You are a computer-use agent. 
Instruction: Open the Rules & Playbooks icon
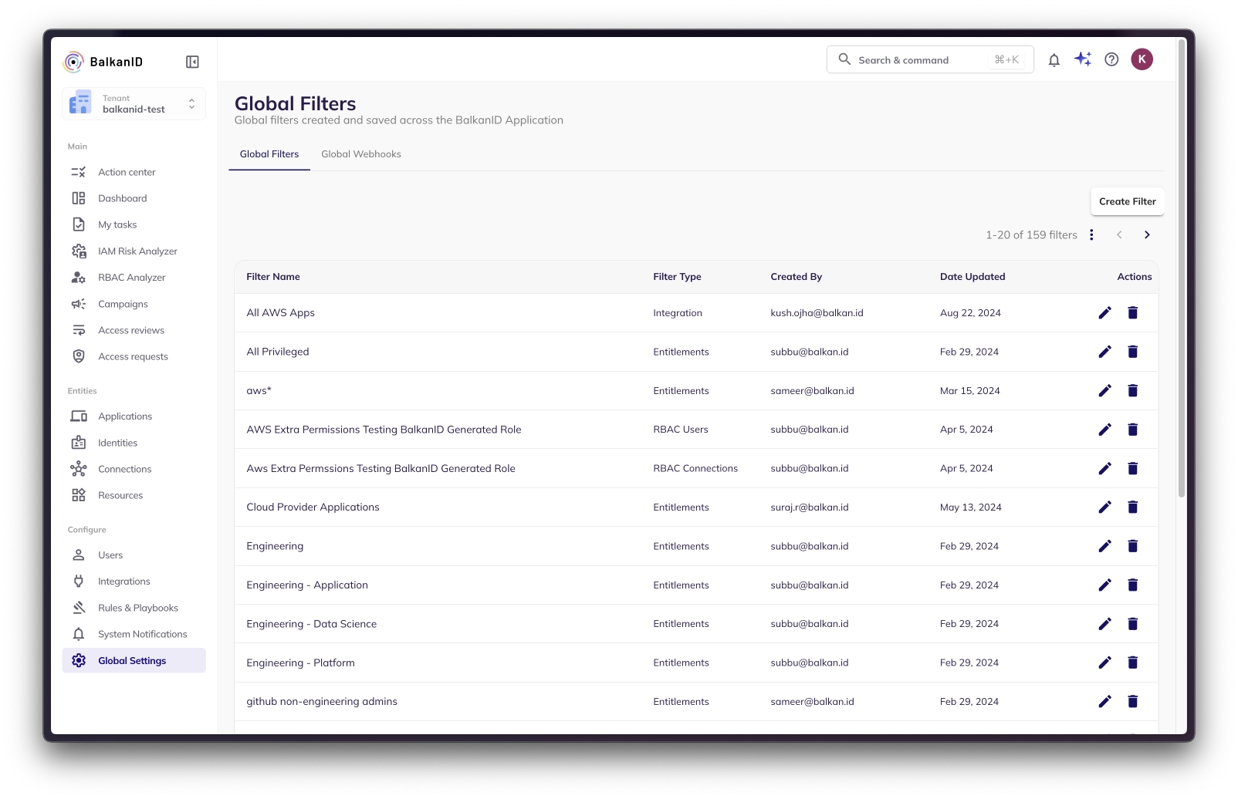tap(79, 608)
